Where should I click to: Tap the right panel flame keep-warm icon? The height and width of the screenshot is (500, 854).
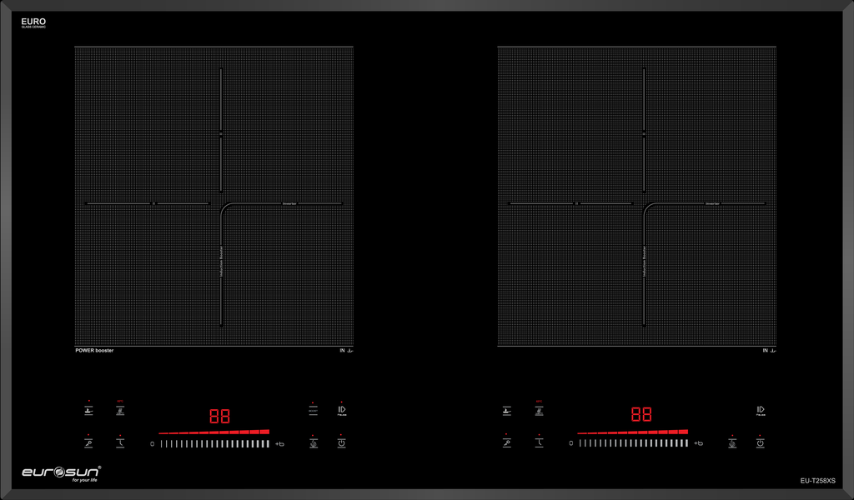(x=731, y=443)
